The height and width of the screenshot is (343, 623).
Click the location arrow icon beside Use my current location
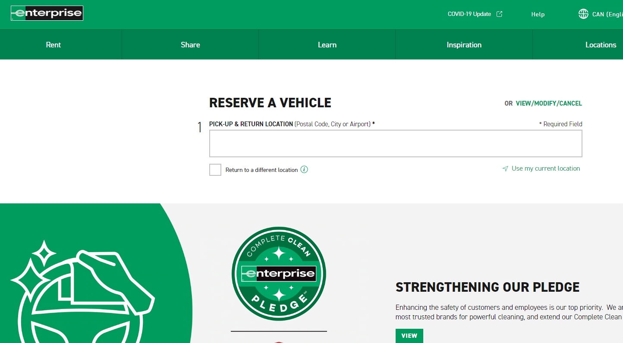tap(505, 168)
